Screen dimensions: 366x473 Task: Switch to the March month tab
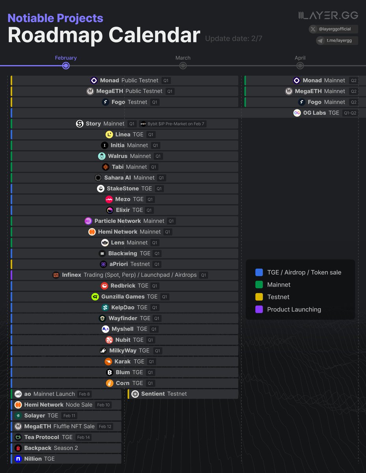[183, 58]
